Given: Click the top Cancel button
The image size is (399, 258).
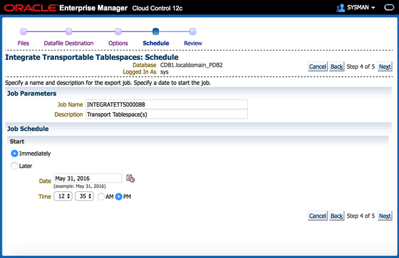Looking at the screenshot, I should point(318,67).
